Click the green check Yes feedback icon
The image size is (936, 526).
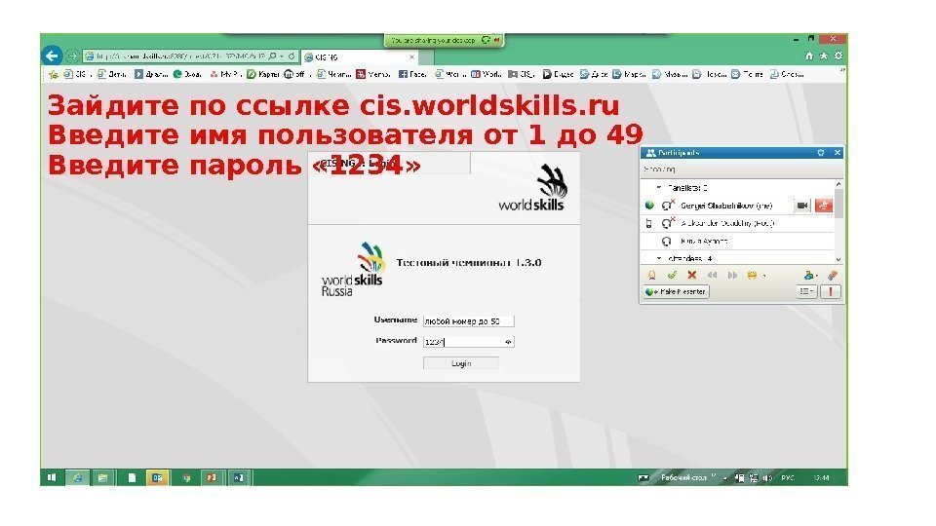[x=672, y=275]
